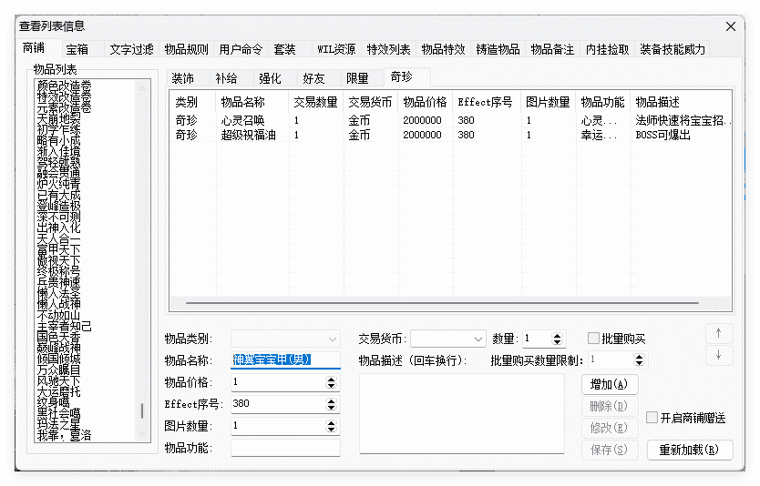Switch to the 内挂捡取 tab
This screenshot has height=486, width=760.
click(607, 49)
